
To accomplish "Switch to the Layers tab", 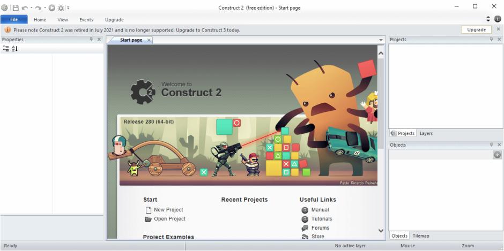I will [x=426, y=133].
